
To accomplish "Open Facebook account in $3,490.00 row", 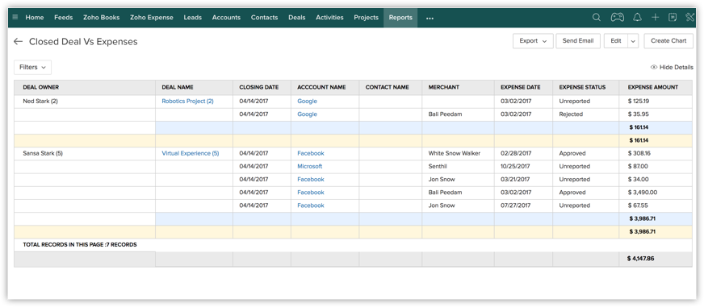I will click(311, 193).
